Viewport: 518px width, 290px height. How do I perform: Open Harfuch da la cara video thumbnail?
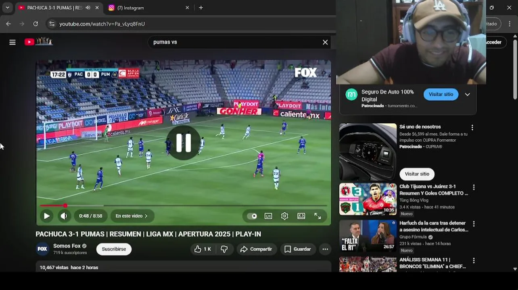click(368, 236)
